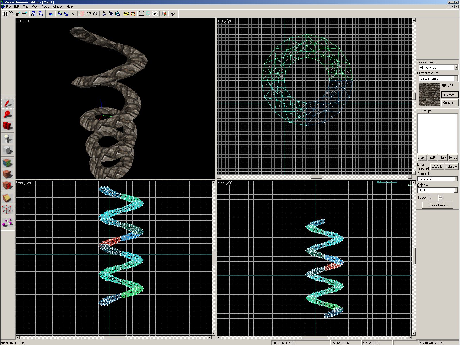Image resolution: width=460 pixels, height=345 pixels.
Task: Toggle texture lock (tl) button
Action: [155, 14]
